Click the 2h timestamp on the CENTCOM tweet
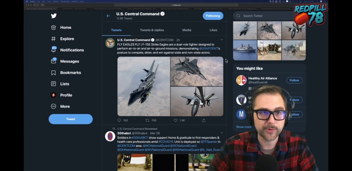 (x=178, y=40)
